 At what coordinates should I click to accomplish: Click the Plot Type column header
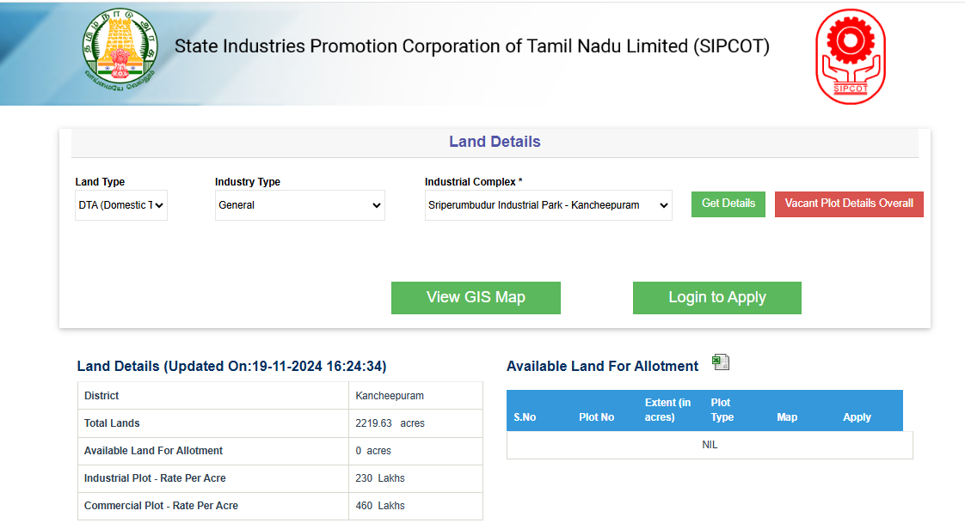tap(722, 410)
